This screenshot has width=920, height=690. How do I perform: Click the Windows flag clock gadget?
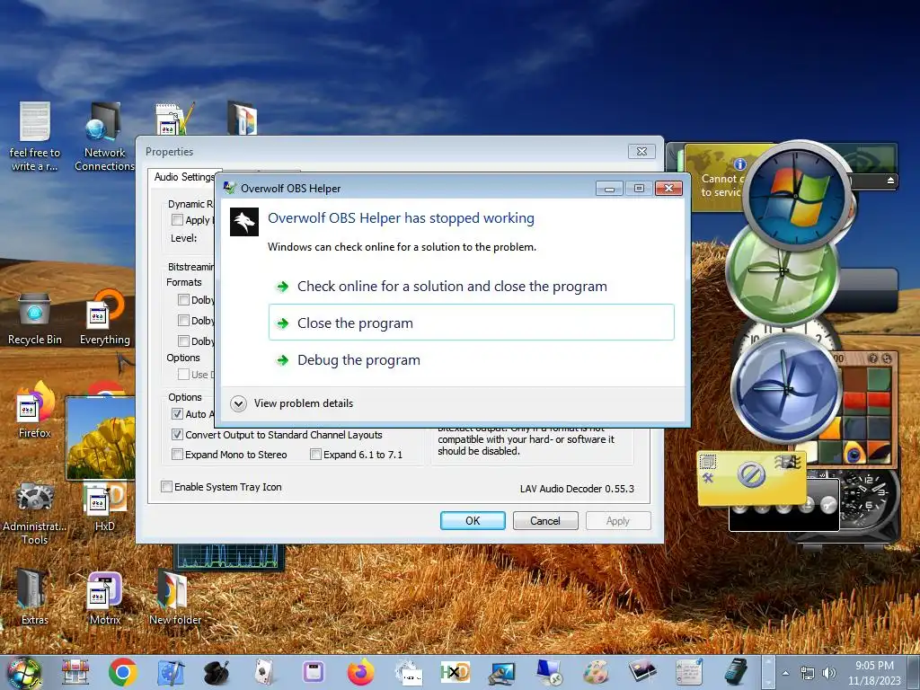pyautogui.click(x=796, y=194)
